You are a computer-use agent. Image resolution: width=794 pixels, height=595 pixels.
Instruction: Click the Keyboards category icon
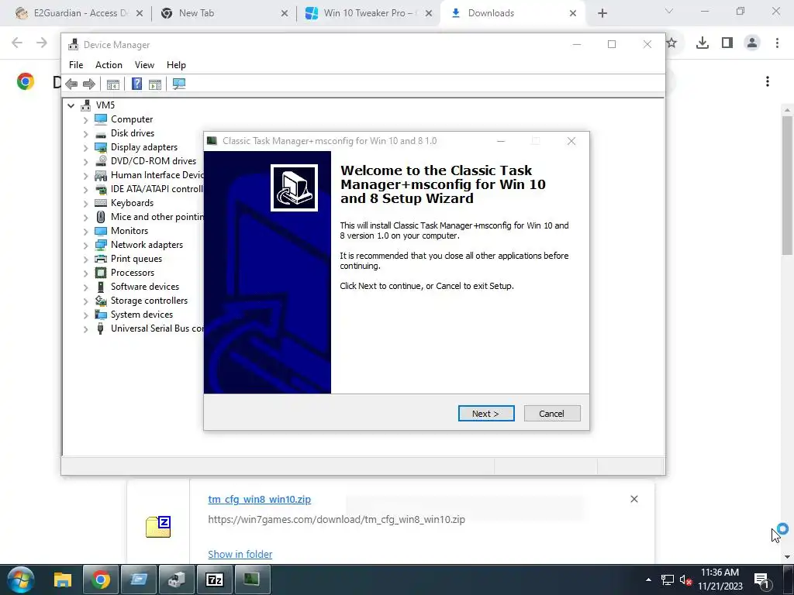(x=101, y=203)
